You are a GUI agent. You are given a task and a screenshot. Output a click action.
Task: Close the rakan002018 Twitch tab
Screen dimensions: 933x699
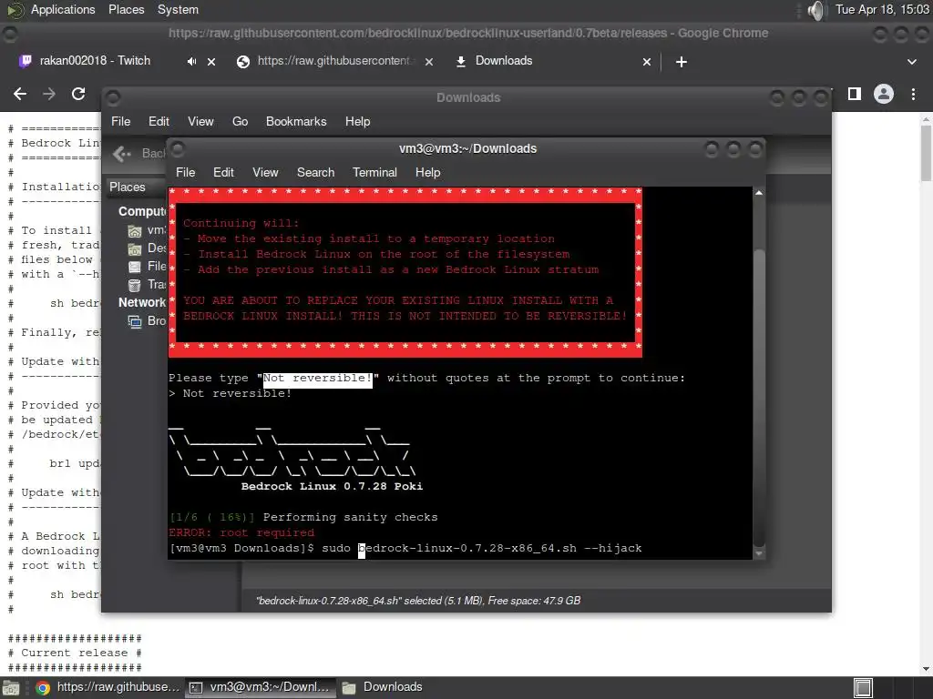(211, 62)
